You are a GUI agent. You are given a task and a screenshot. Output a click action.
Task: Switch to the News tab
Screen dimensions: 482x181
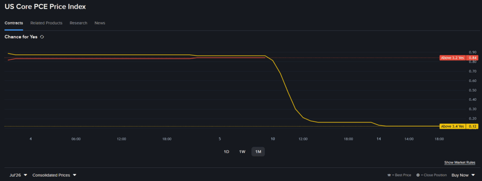pyautogui.click(x=100, y=23)
